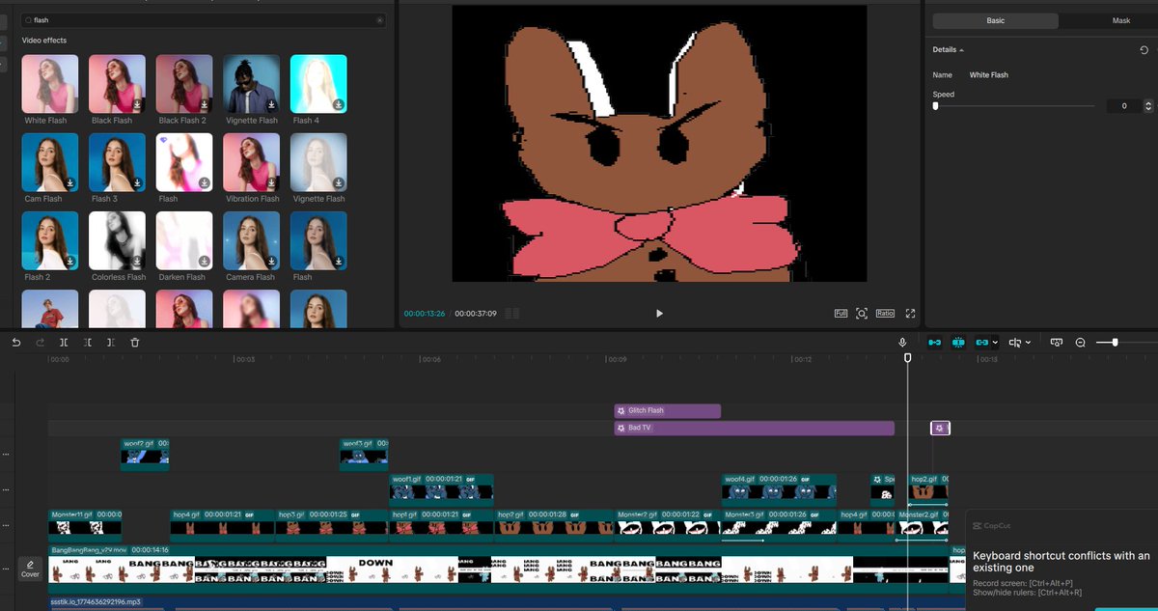
Task: Edit the video Cover
Action: pos(31,569)
